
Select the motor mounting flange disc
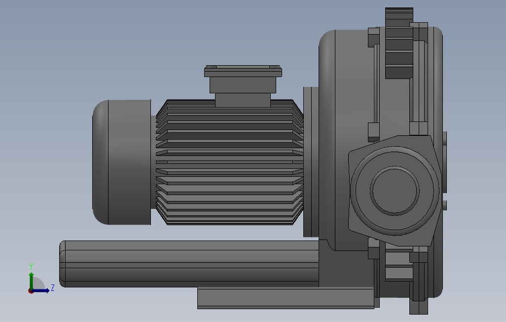pos(311,161)
